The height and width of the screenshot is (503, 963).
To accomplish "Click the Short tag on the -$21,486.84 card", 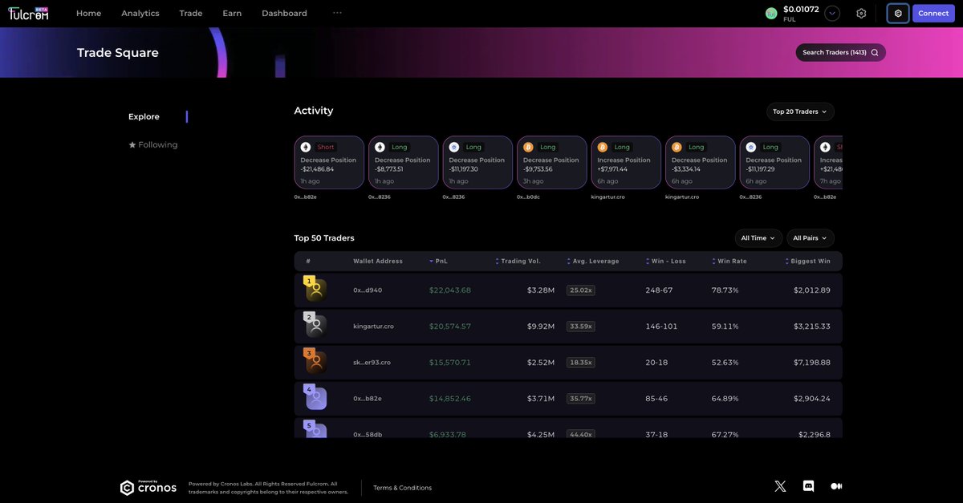I will [326, 147].
